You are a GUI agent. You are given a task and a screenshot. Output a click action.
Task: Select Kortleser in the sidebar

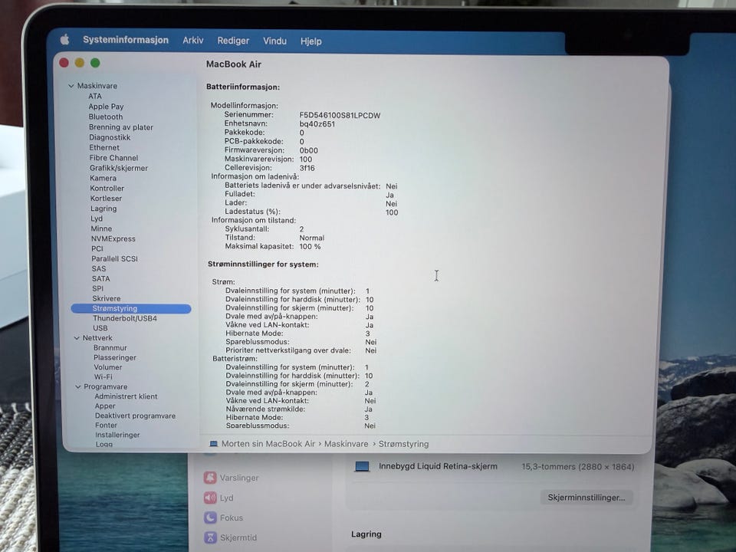[x=106, y=199]
